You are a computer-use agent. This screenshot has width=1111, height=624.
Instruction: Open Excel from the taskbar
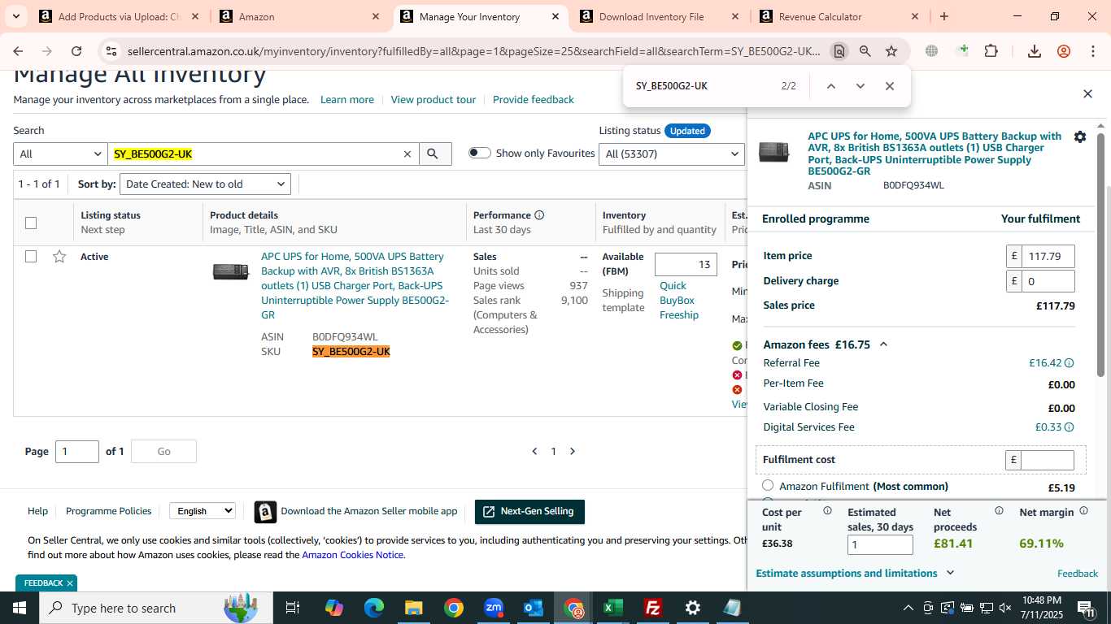coord(613,608)
